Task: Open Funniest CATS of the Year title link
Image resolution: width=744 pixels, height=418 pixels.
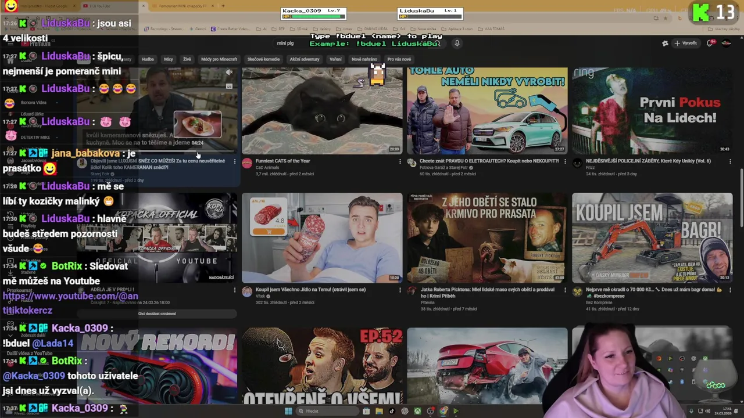Action: pyautogui.click(x=283, y=161)
